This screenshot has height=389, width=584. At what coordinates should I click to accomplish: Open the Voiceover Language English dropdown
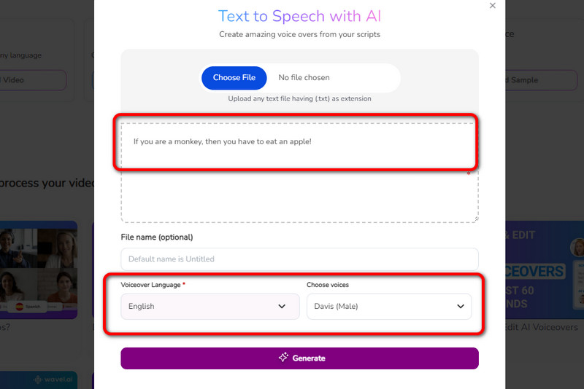tap(210, 307)
